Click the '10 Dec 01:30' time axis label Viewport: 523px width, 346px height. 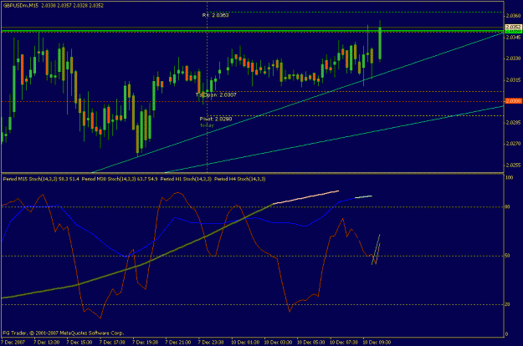(x=245, y=343)
